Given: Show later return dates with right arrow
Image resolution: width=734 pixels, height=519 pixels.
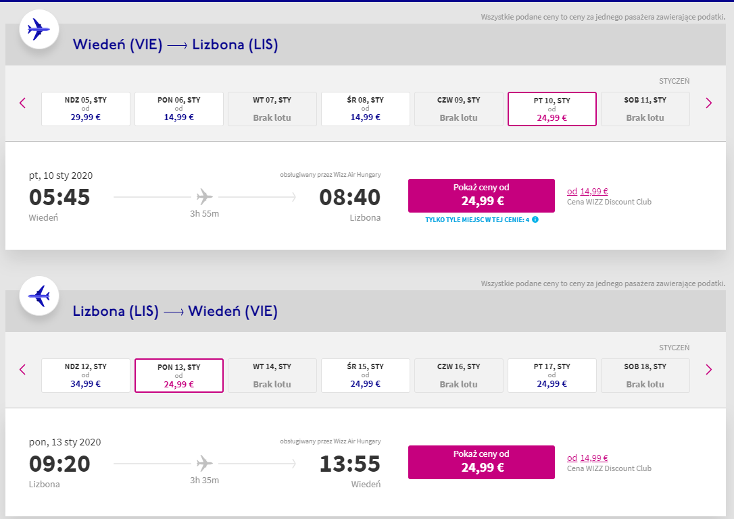Looking at the screenshot, I should click(709, 369).
